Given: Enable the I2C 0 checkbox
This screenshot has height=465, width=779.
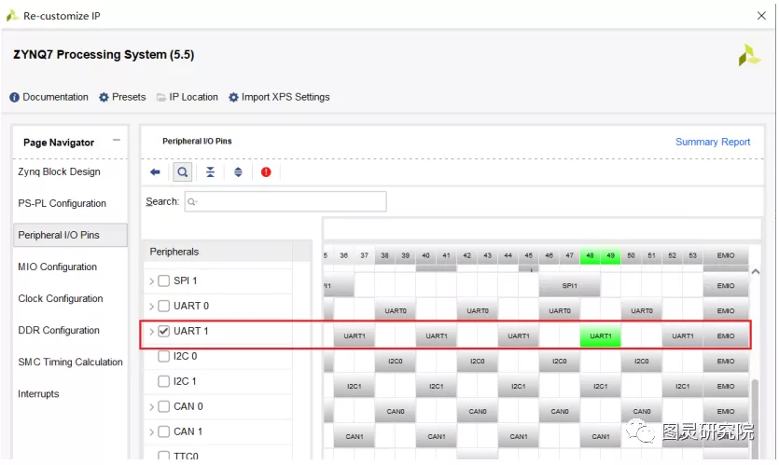Looking at the screenshot, I should click(x=164, y=356).
